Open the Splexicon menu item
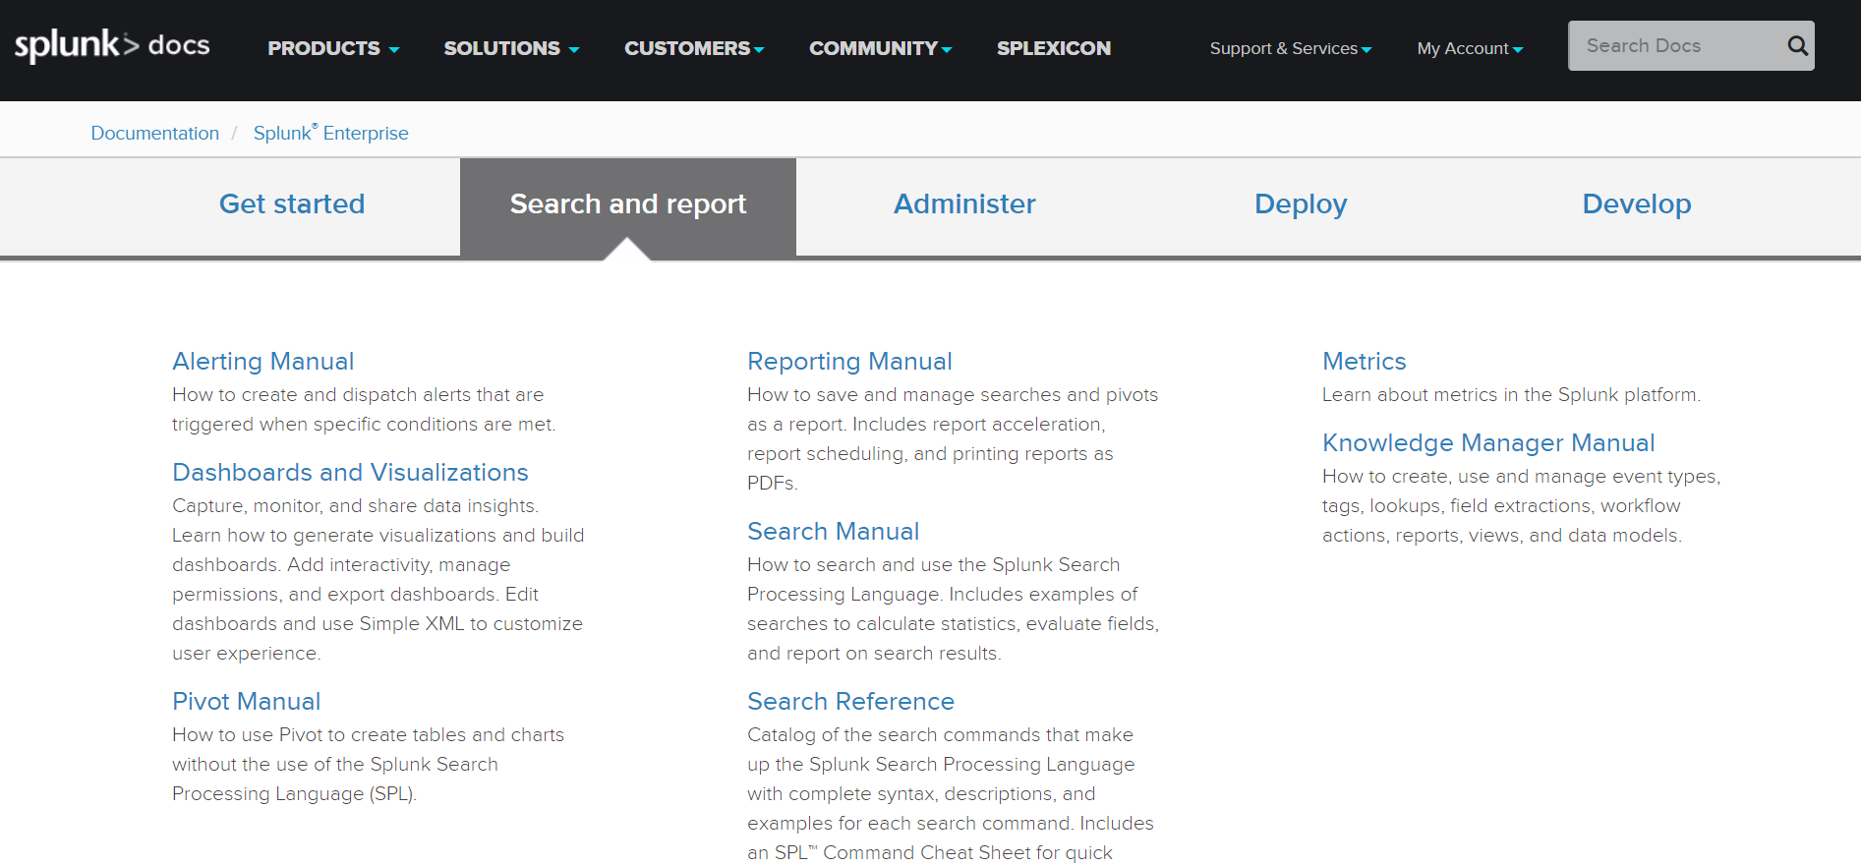This screenshot has height=866, width=1861. point(1054,48)
